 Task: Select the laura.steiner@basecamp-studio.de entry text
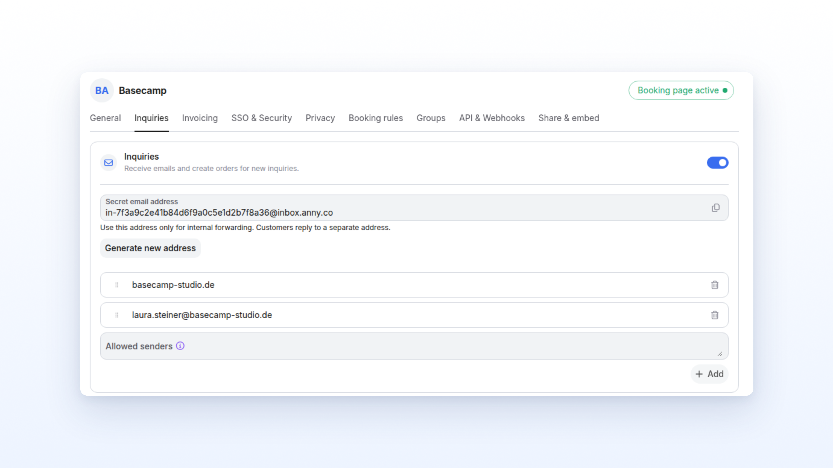(x=202, y=315)
